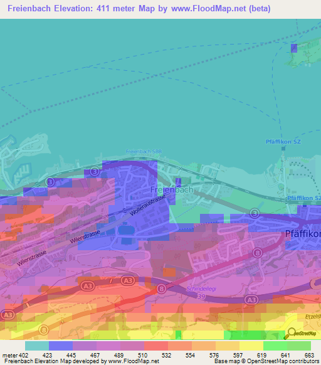Select the teal 402–423 meter legend swatch
Image resolution: width=321 pixels, height=365 pixels.
pos(37,346)
